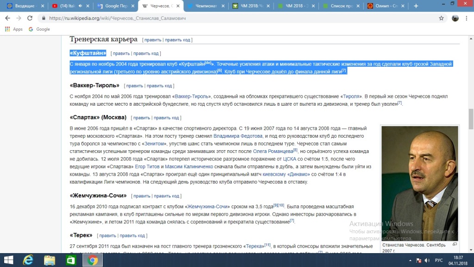Screen dimensions: 474x267
Task: Switch to the Google Пер translate tab
Action: [115, 6]
